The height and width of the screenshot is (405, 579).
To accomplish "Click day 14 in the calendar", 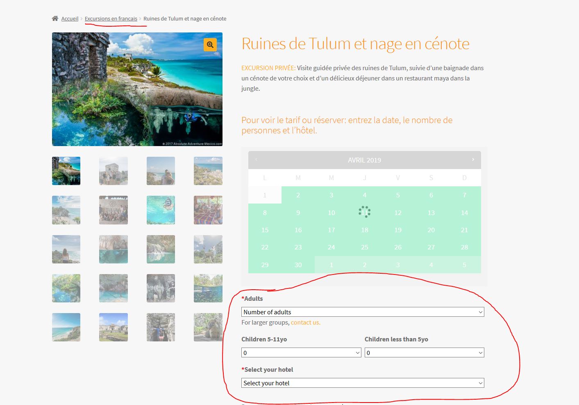I will point(464,213).
